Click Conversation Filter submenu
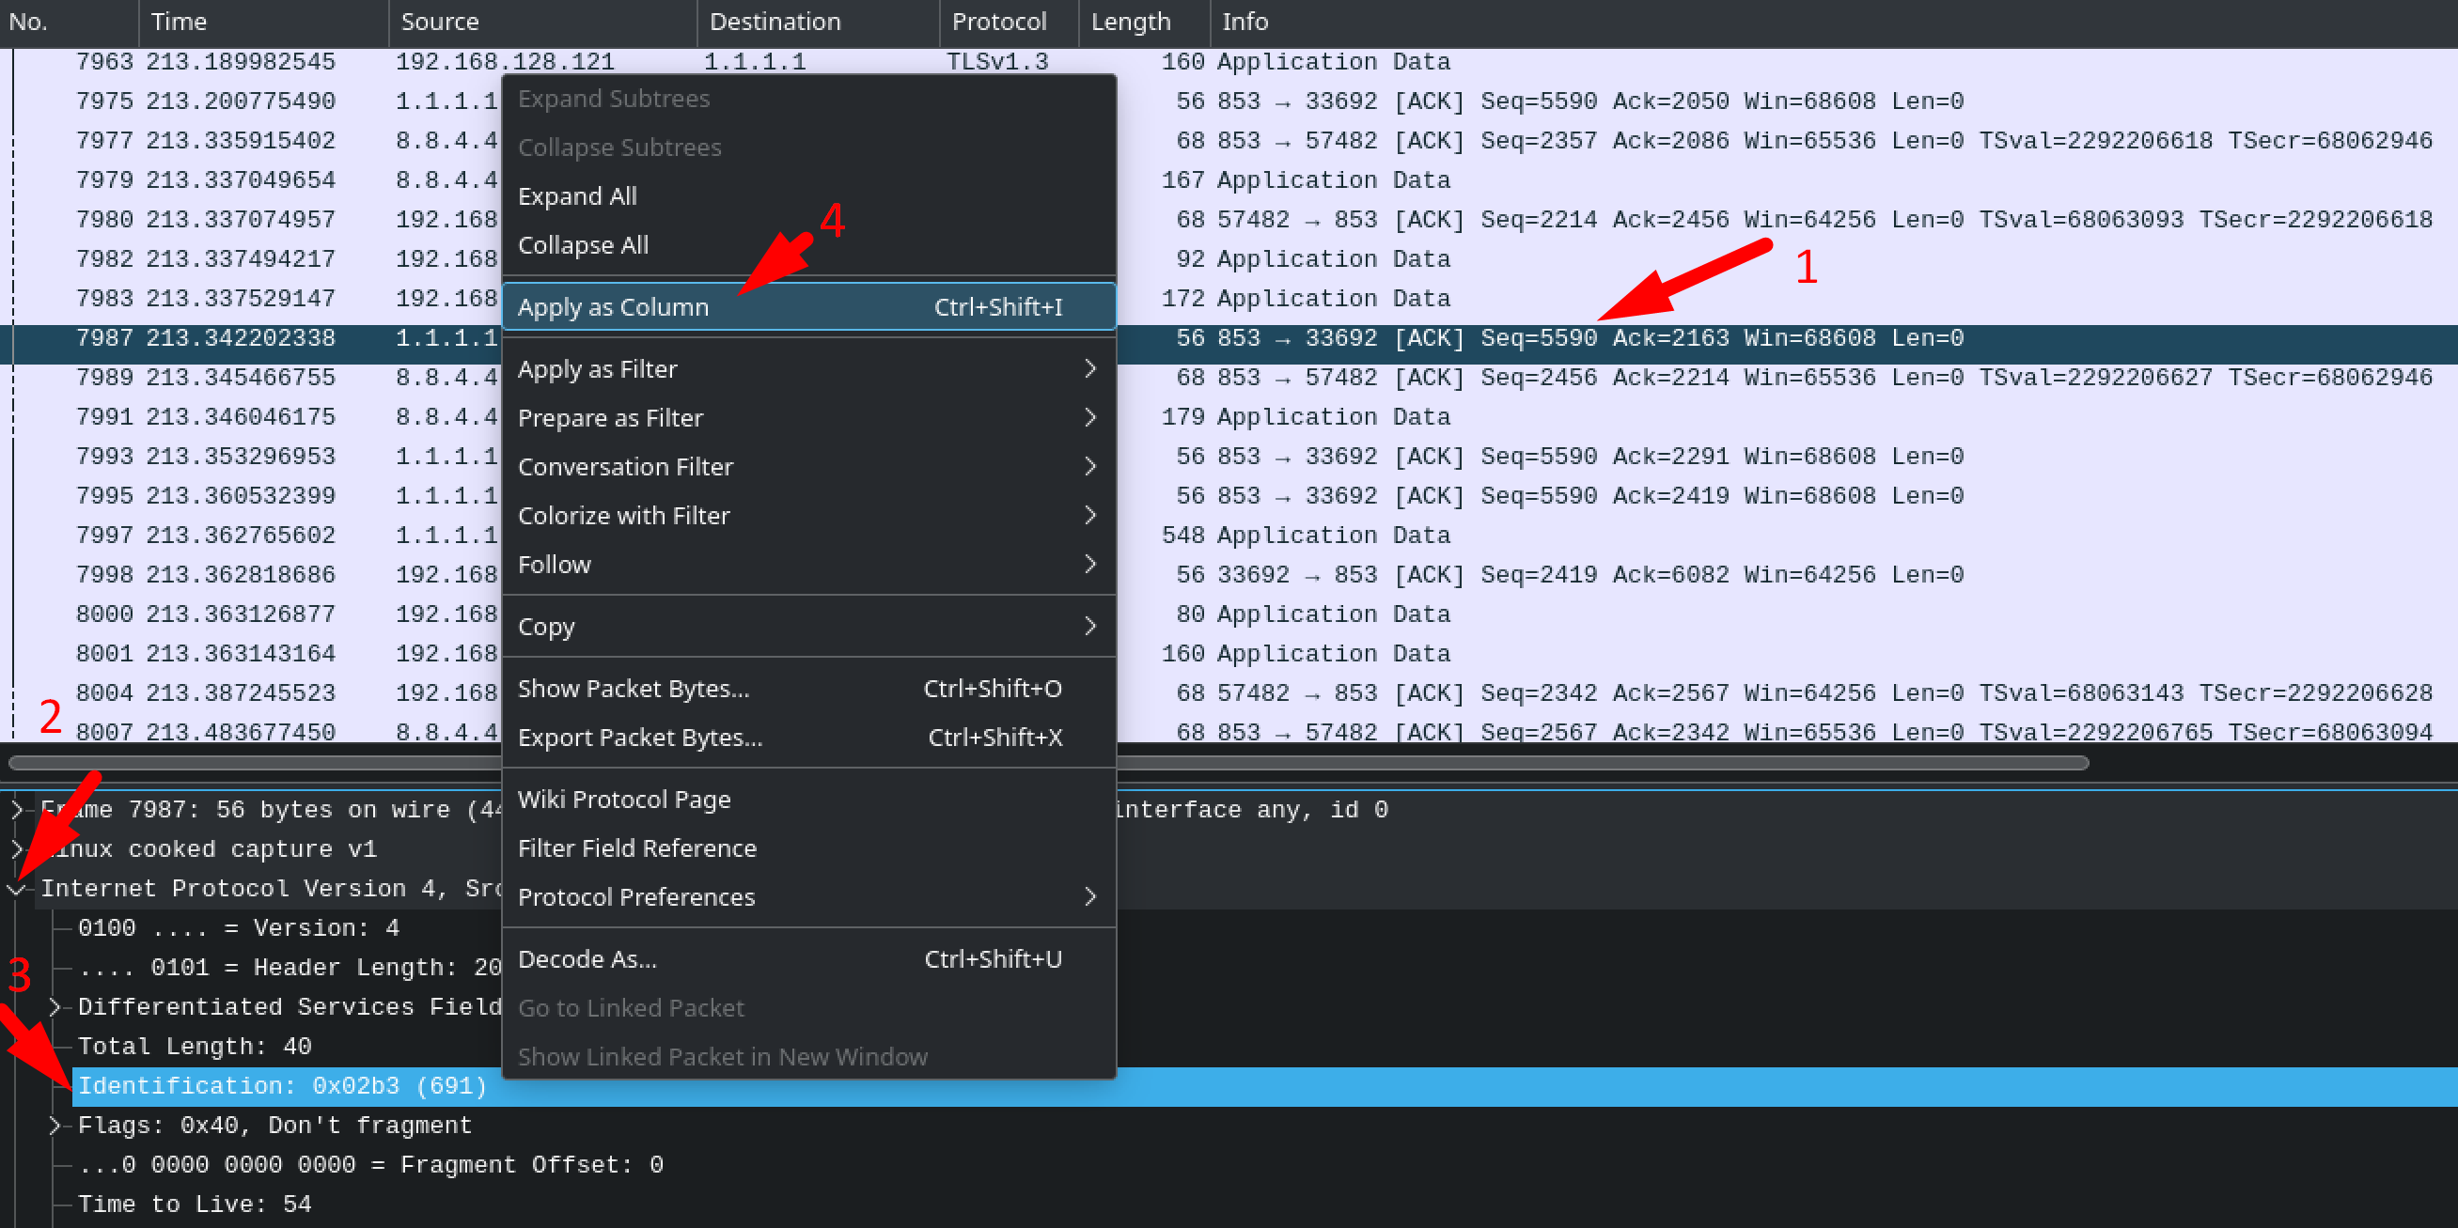This screenshot has height=1228, width=2458. (x=806, y=465)
